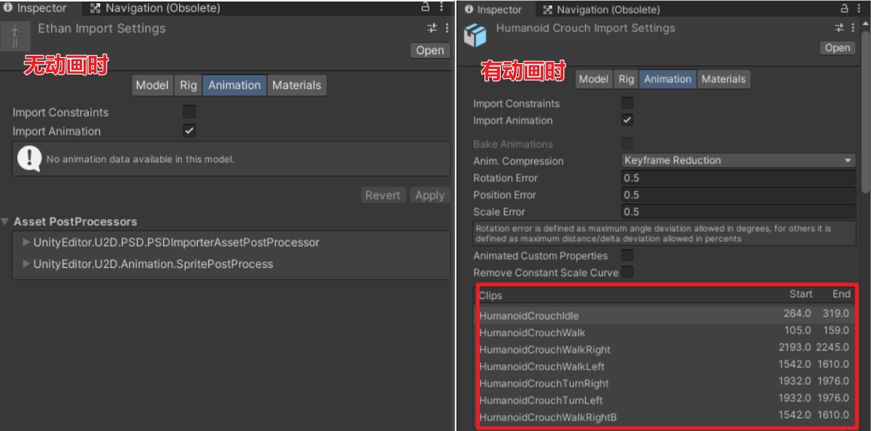Expand SpritePostProcess entry
Image resolution: width=871 pixels, height=431 pixels.
point(26,264)
